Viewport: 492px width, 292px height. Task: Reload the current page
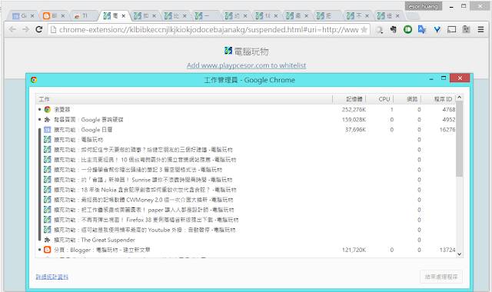pyautogui.click(x=39, y=29)
